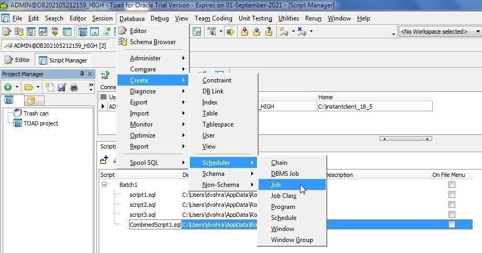Open dropdown arrow beside PL/SQL search icon
Screen dimensions: 482x253
tap(221, 31)
